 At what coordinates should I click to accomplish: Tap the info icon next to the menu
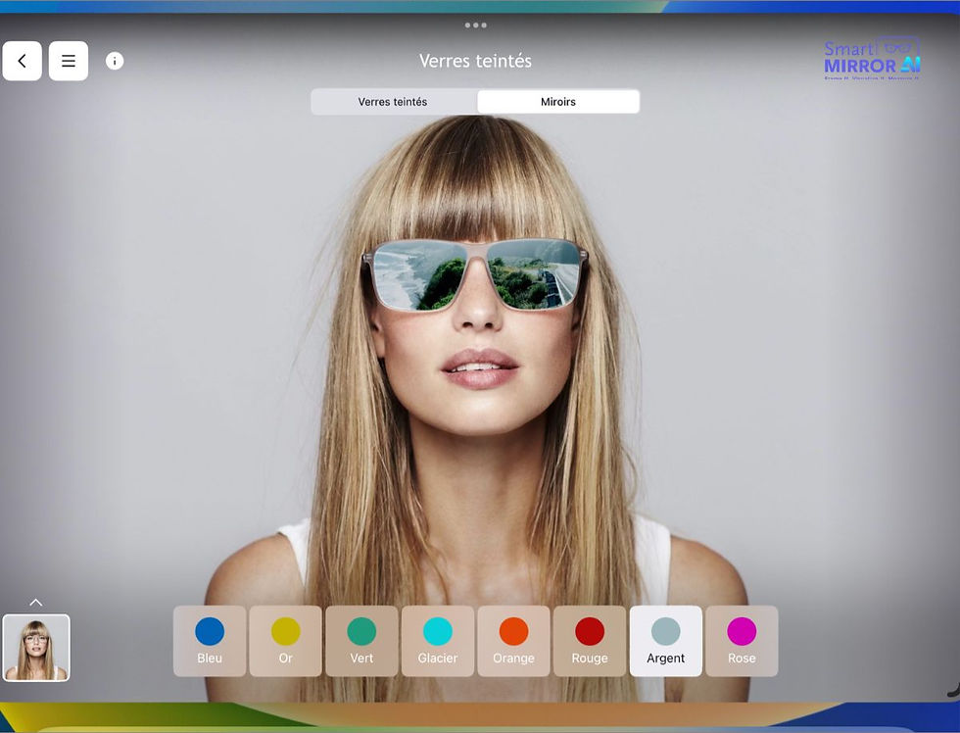click(115, 61)
